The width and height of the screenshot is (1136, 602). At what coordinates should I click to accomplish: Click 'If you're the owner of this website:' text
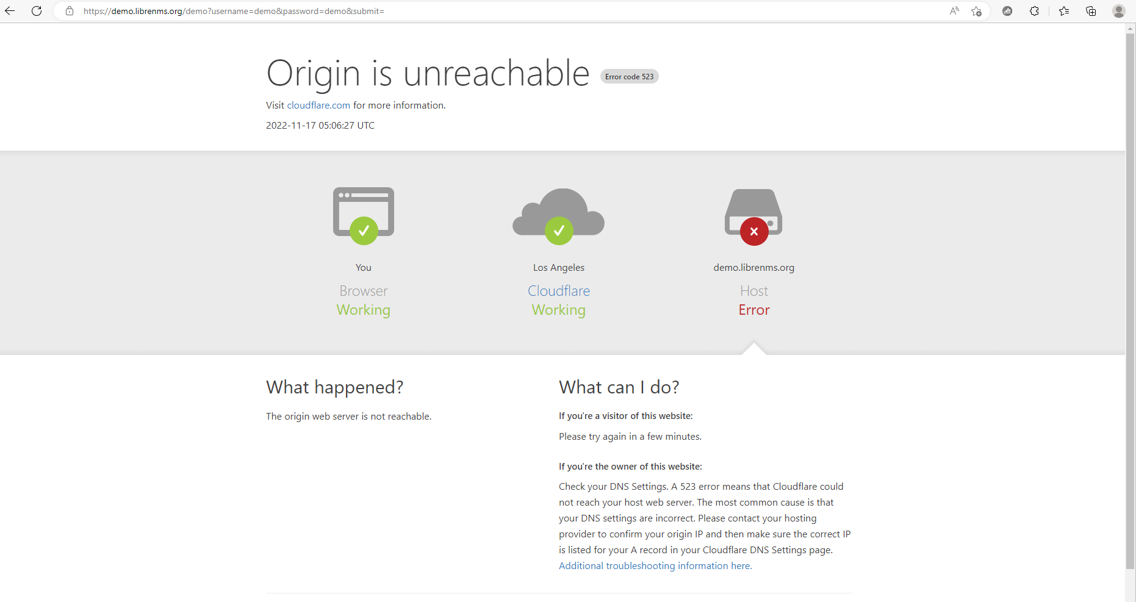630,467
